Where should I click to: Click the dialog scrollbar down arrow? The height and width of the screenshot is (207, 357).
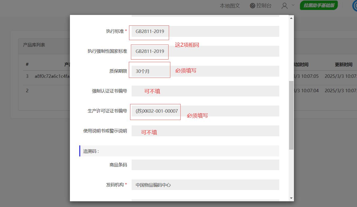point(291,198)
